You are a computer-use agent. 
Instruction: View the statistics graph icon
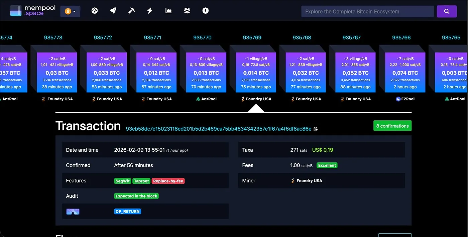pyautogui.click(x=168, y=10)
